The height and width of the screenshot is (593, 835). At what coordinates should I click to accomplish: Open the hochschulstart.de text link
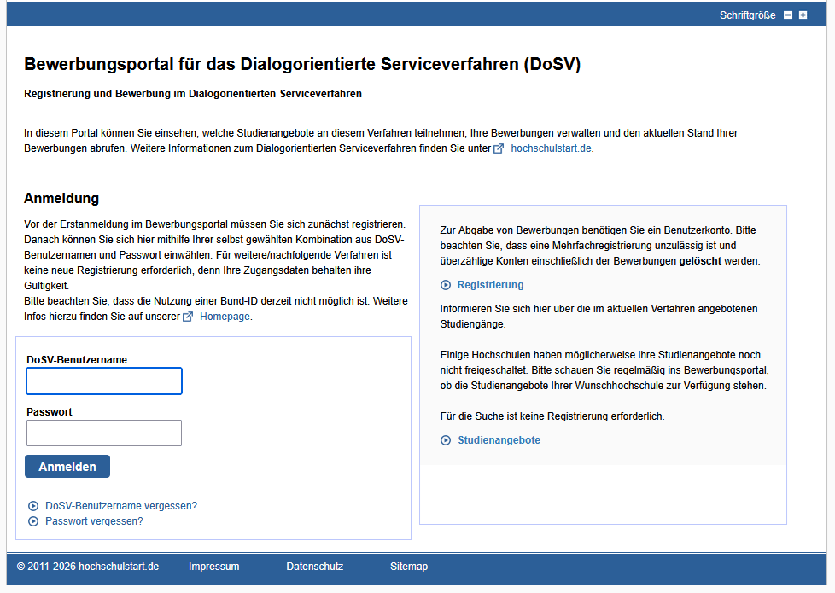(x=551, y=148)
